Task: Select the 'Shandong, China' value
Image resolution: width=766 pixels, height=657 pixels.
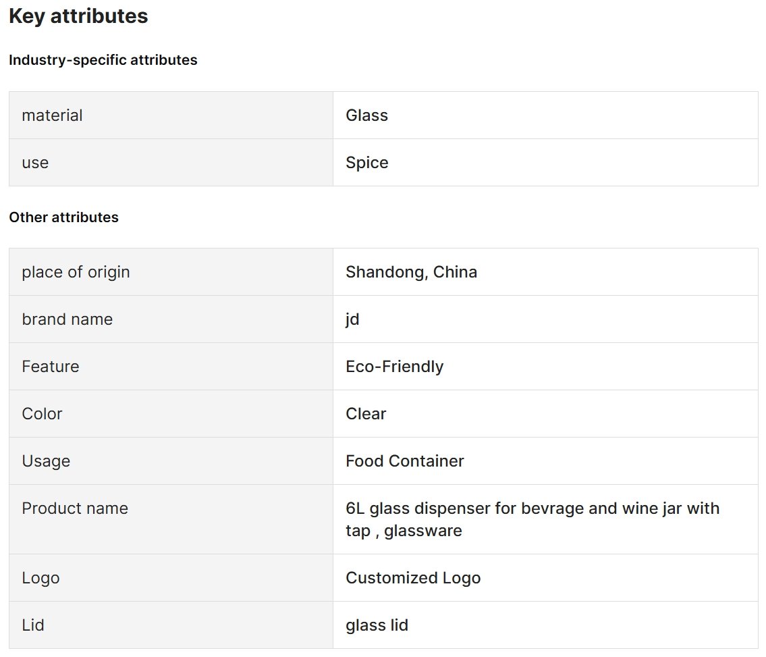Action: 411,272
